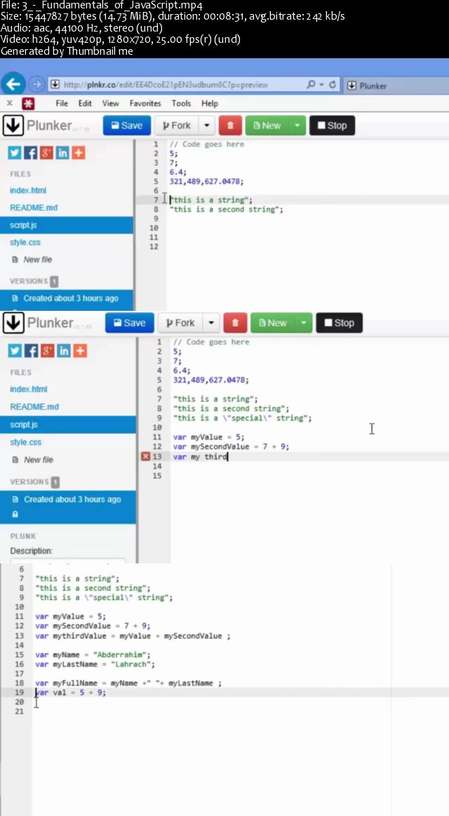
Task: Click the Twitter icon in the var my third frame
Action: click(x=15, y=351)
